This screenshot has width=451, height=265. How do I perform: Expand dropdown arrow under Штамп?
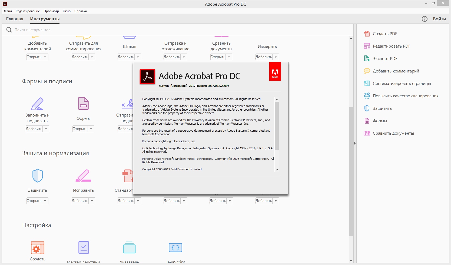[138, 57]
